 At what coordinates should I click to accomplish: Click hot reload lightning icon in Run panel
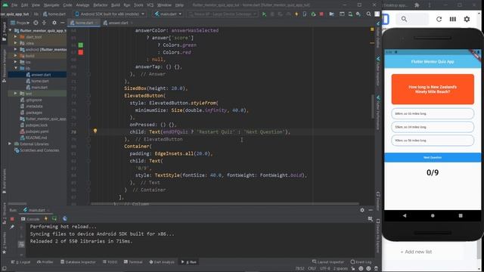click(x=46, y=218)
